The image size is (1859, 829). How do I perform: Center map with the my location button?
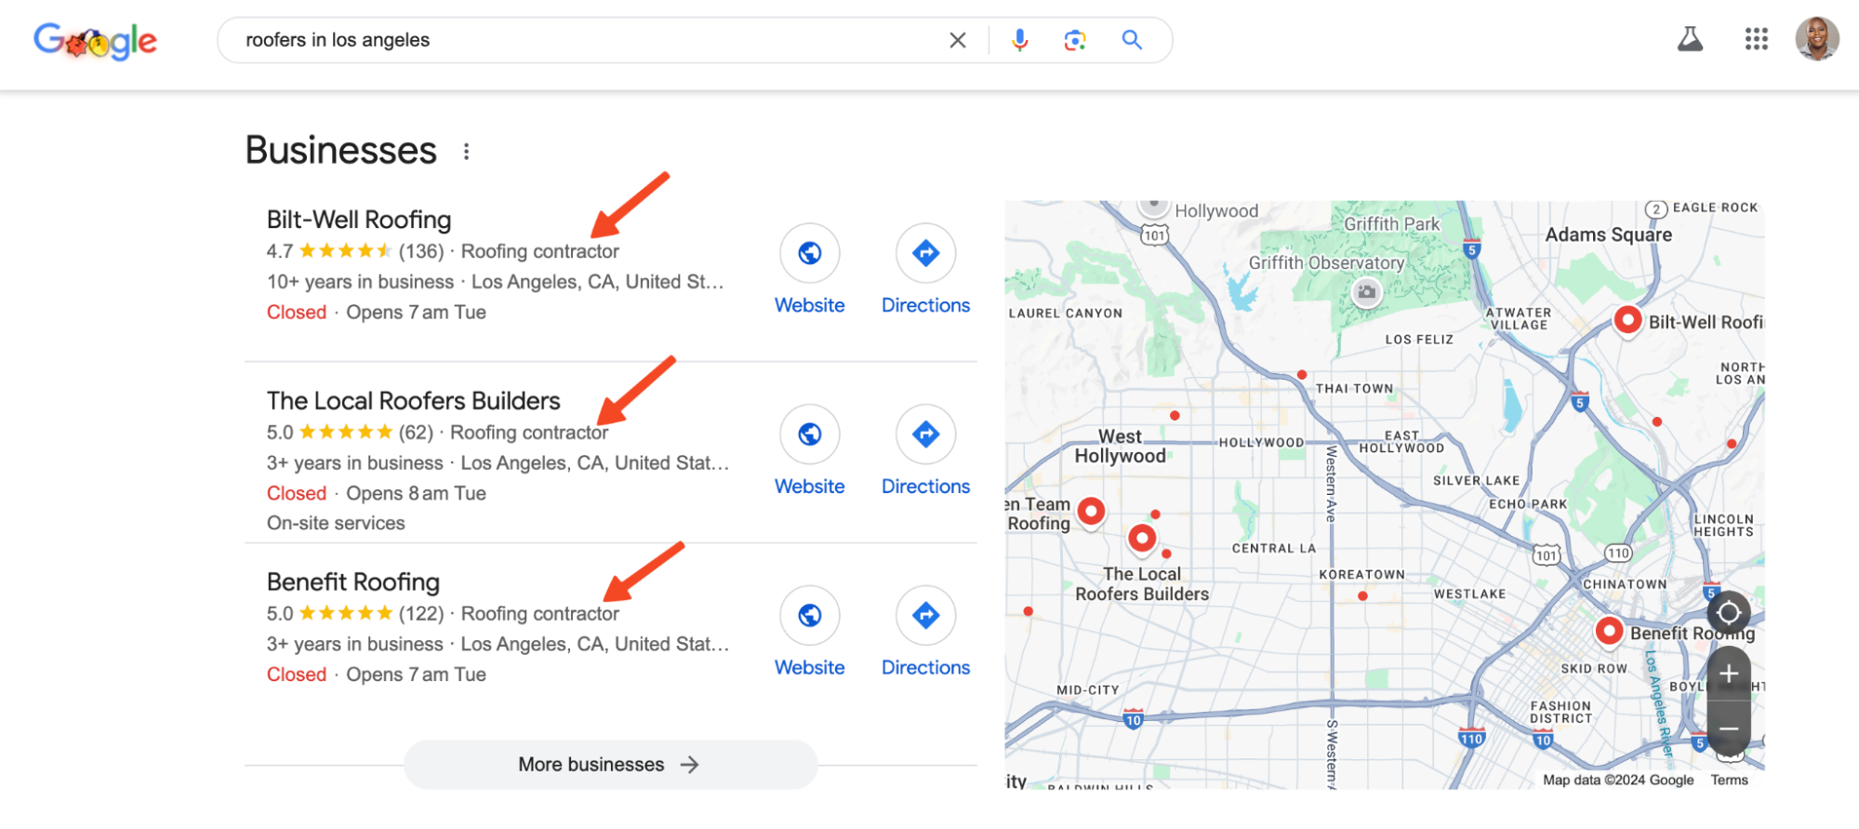coord(1729,613)
